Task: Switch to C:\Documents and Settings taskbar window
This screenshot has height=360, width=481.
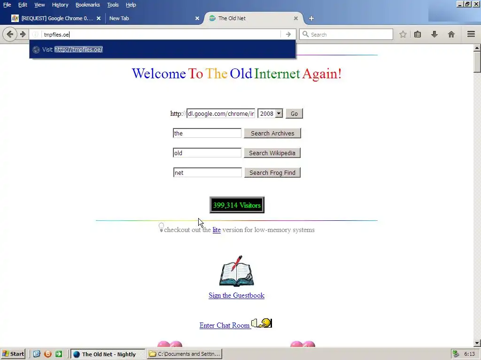Action: [x=184, y=354]
